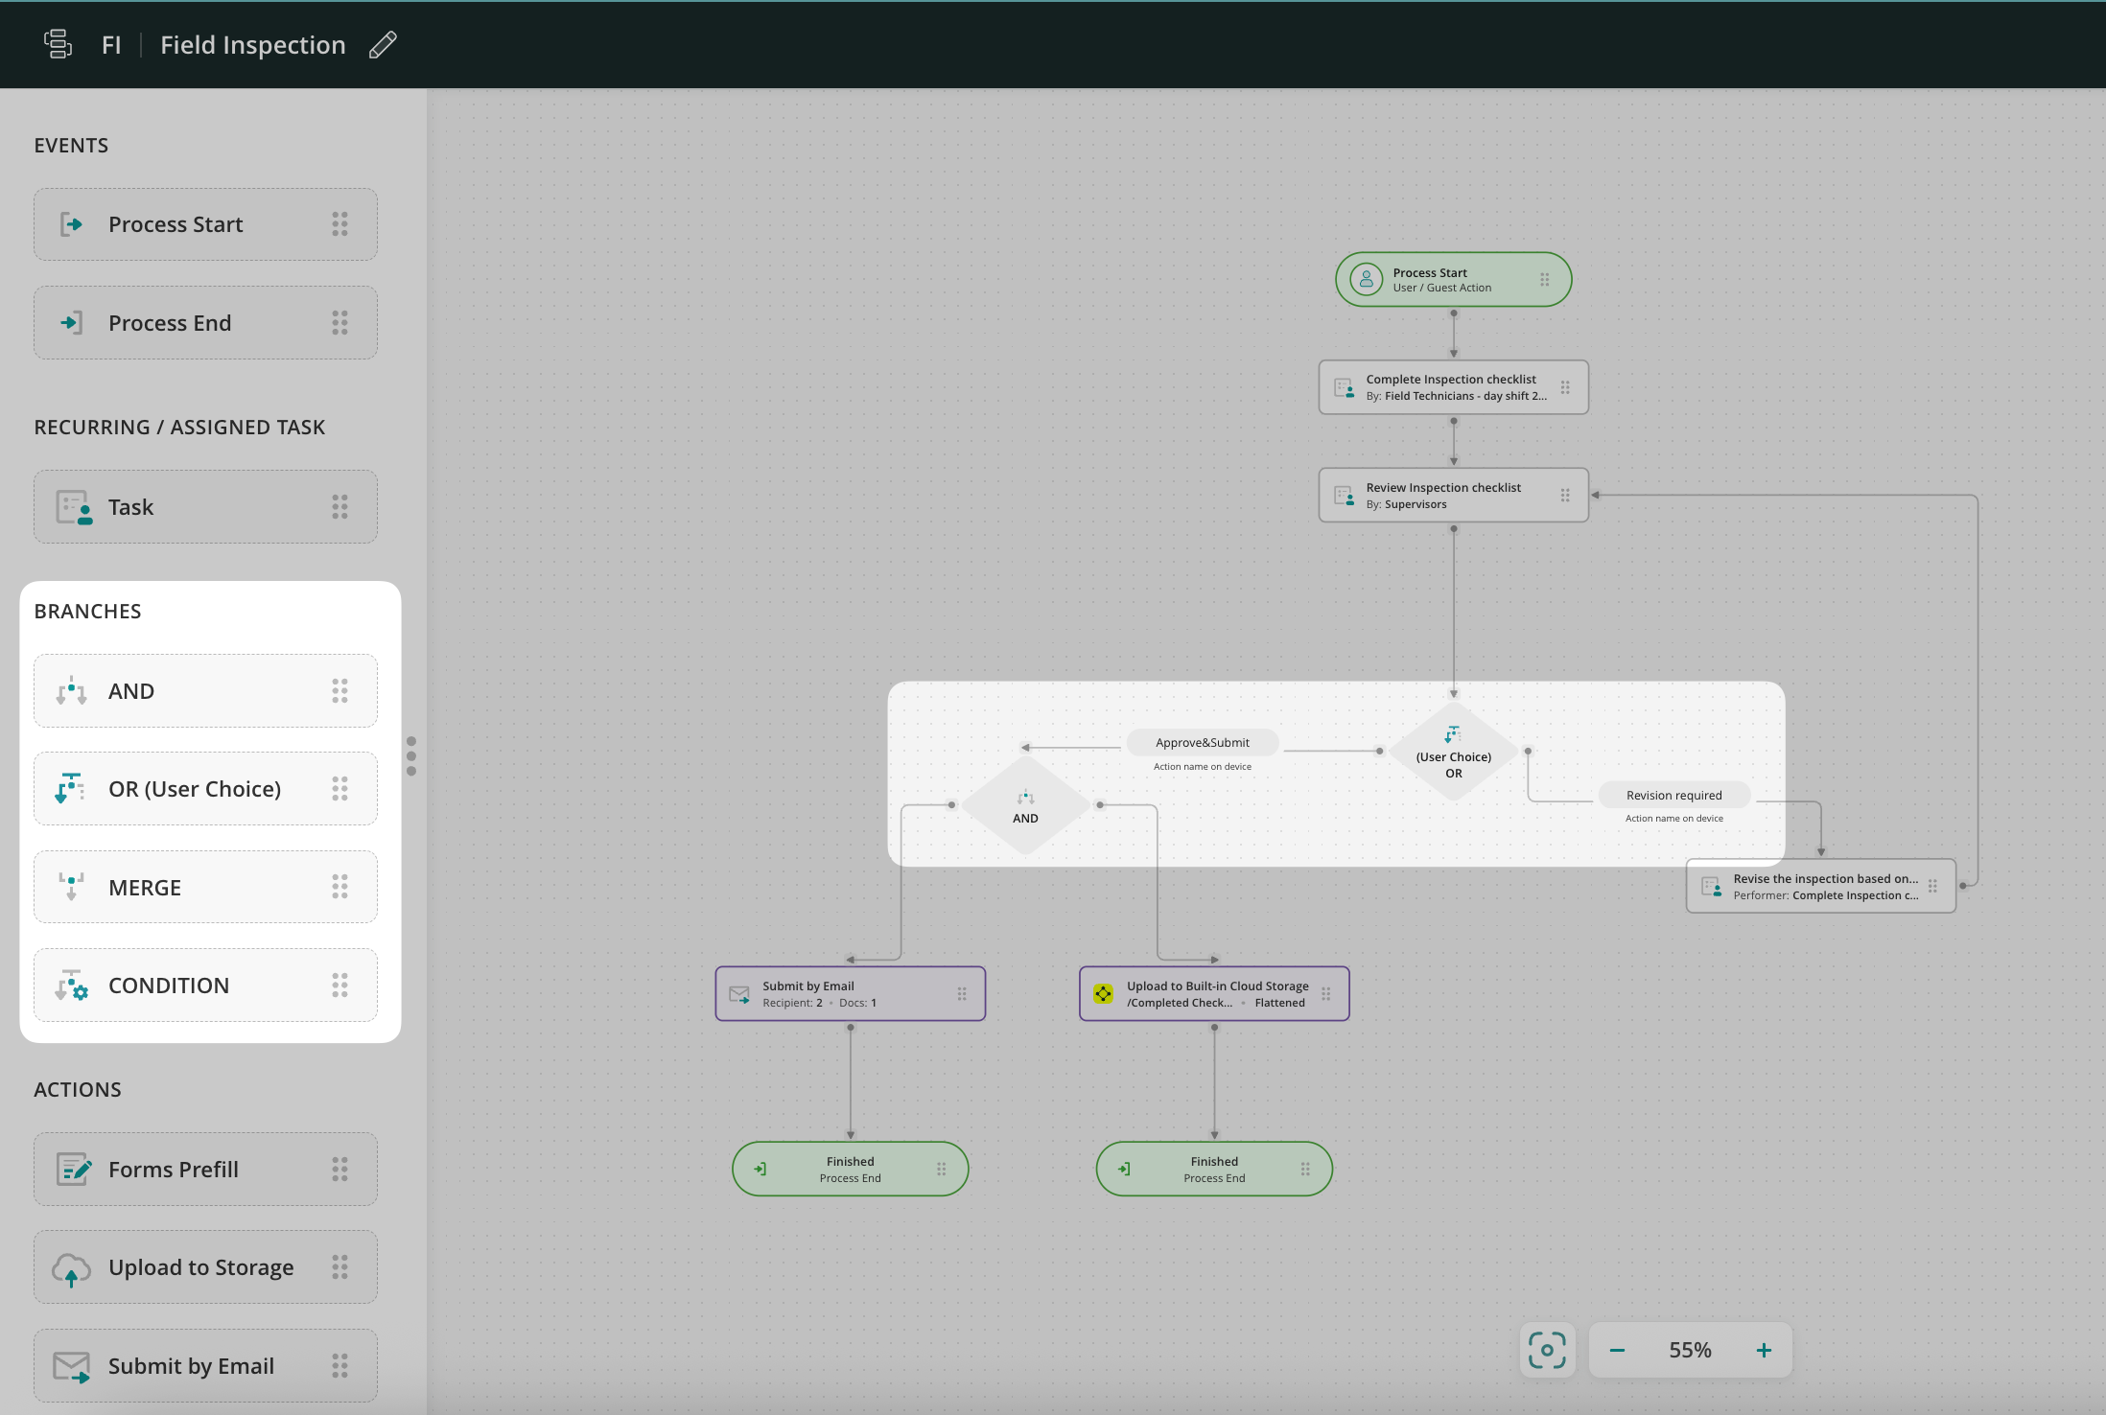Click the Approve&Submit action label

(1202, 743)
